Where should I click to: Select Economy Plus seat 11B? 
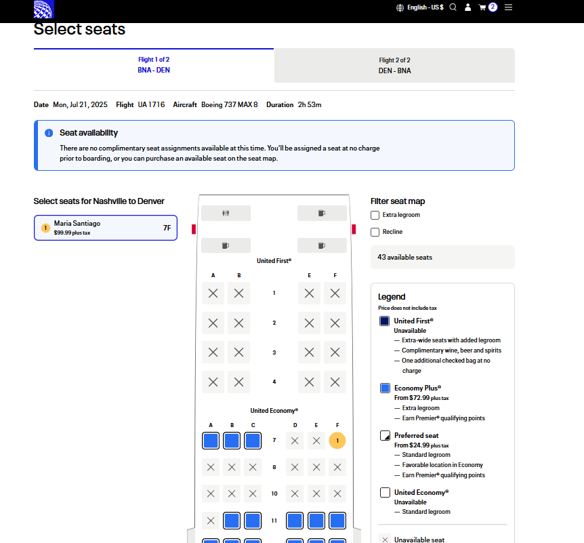click(232, 521)
